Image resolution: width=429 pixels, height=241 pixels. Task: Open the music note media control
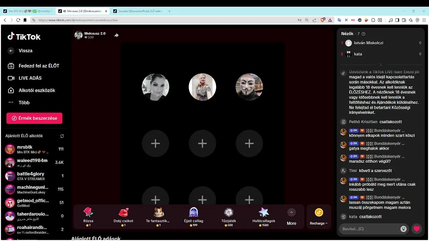390,20
